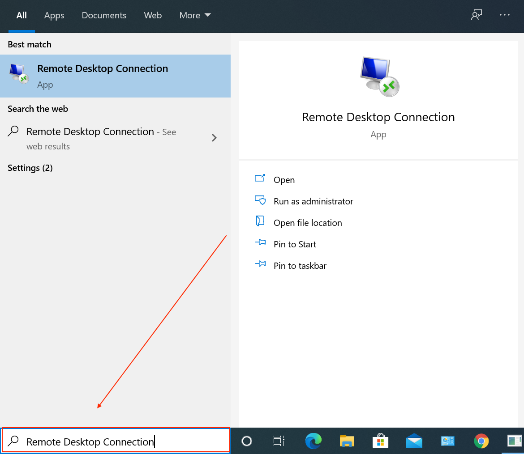Open File Explorer from the taskbar

pos(347,441)
